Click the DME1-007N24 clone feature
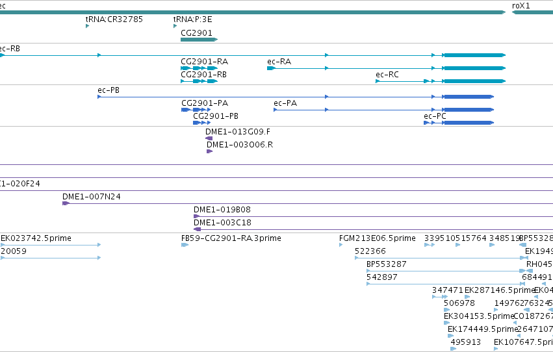 tap(307, 203)
